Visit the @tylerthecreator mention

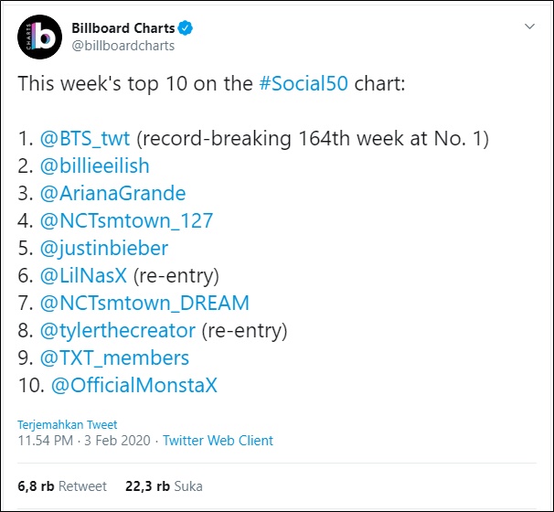coord(118,331)
